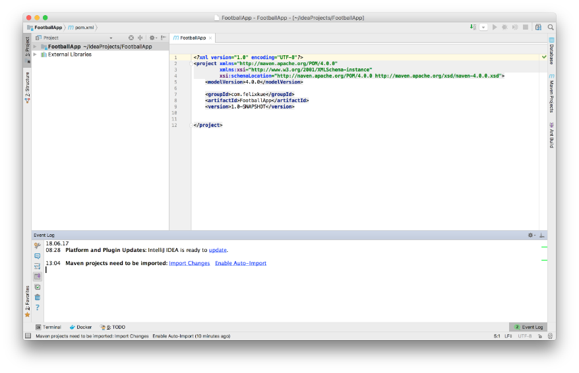579x373 pixels.
Task: Click the Make Project build icon
Action: (x=473, y=27)
